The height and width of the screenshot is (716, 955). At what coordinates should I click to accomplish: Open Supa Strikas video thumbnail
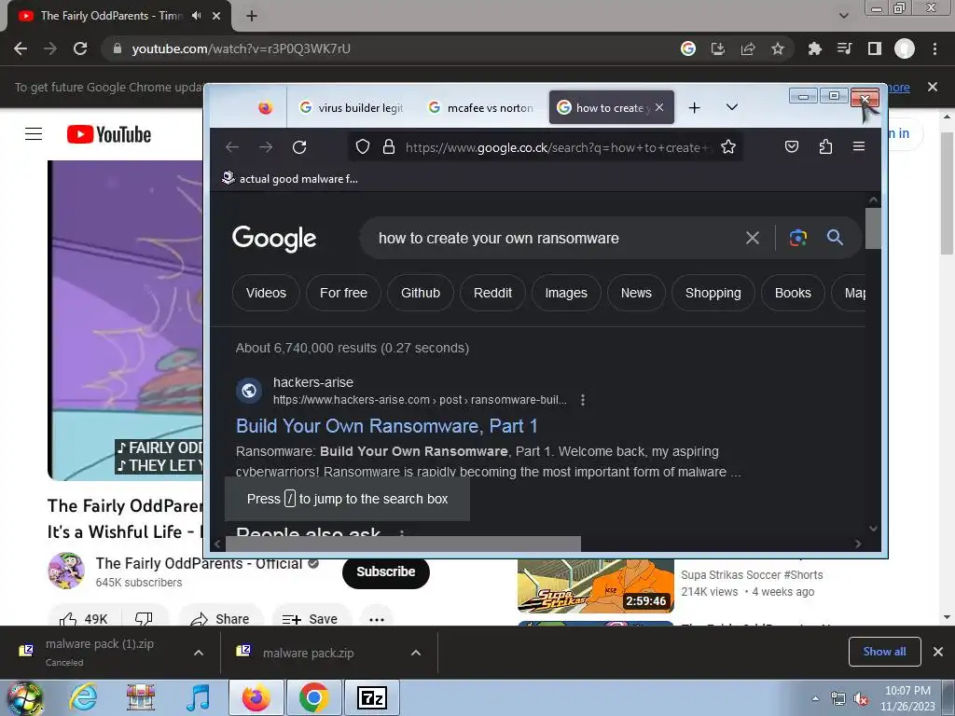596,587
